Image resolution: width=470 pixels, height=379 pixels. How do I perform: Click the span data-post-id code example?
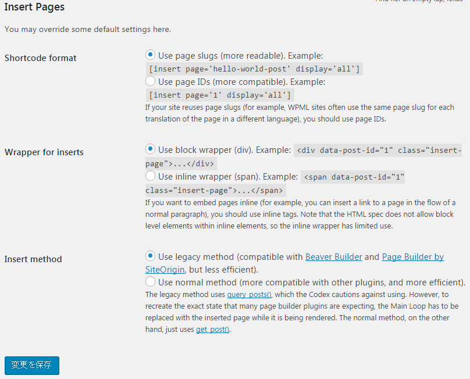coord(353,177)
